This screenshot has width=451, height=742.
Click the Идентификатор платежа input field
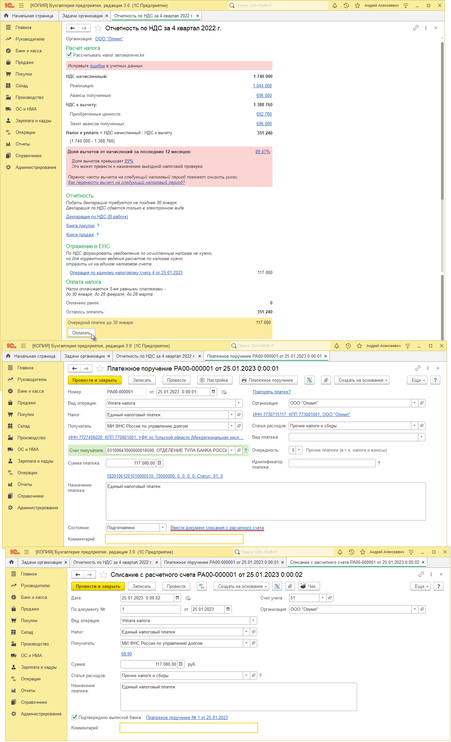332,463
